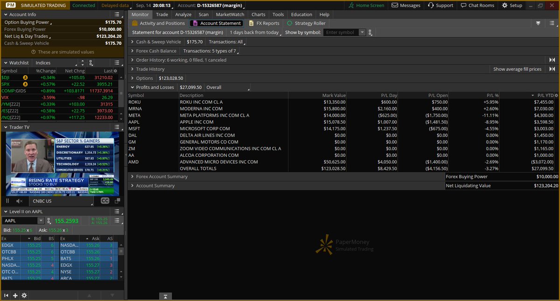Click the $DJI info badge icon
The height and width of the screenshot is (301, 560).
click(25, 77)
